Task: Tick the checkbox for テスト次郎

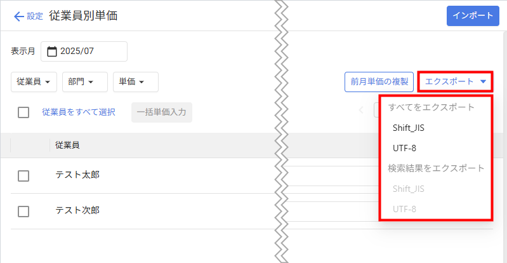Action: coord(23,212)
